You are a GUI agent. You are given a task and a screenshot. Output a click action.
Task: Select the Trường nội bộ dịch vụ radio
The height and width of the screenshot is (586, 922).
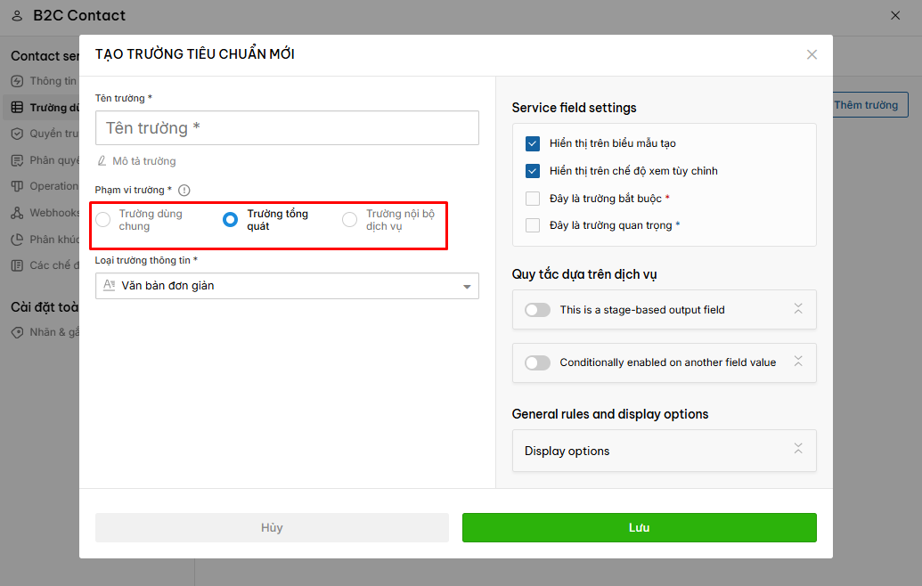[349, 220]
